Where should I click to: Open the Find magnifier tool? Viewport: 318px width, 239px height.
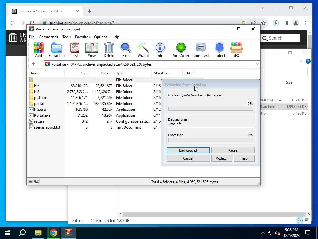[126, 50]
